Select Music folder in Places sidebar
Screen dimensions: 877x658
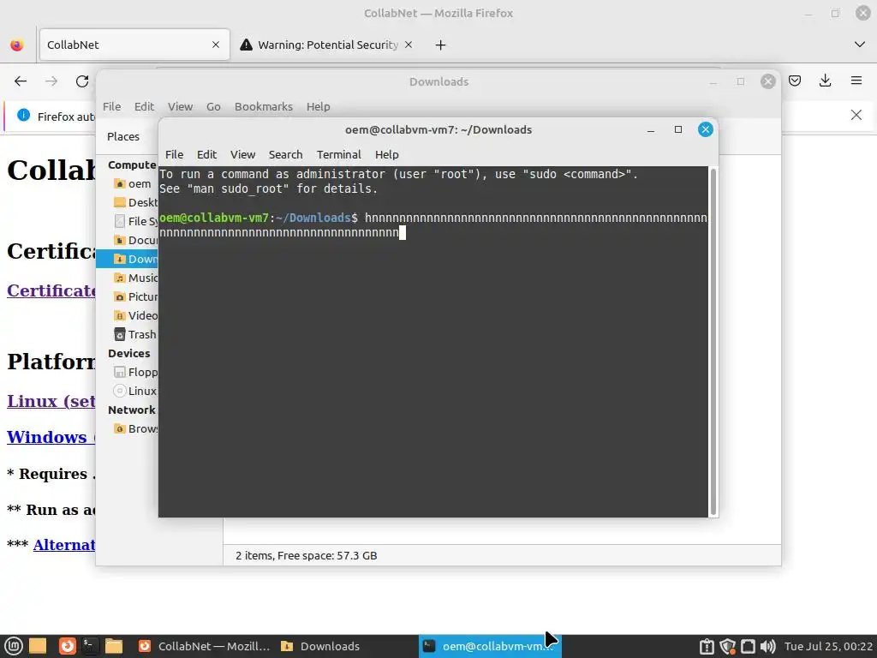[x=134, y=278]
